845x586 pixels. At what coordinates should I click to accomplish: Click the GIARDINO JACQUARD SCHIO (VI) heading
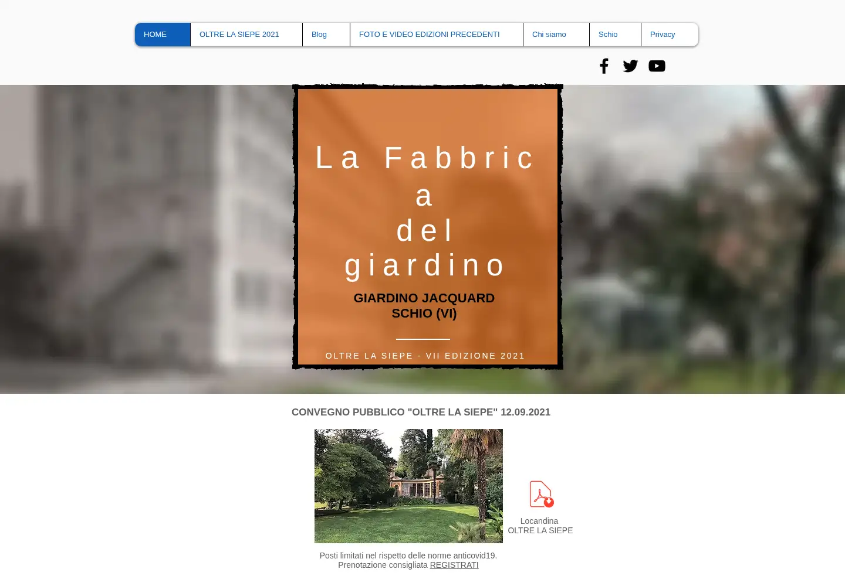[424, 305]
